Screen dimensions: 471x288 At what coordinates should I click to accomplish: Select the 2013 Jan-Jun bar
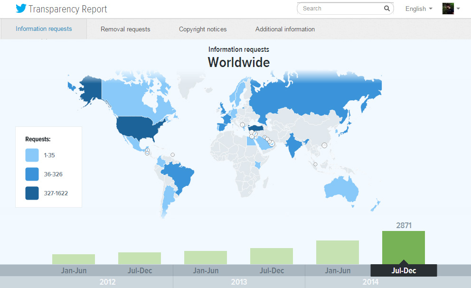(206, 258)
